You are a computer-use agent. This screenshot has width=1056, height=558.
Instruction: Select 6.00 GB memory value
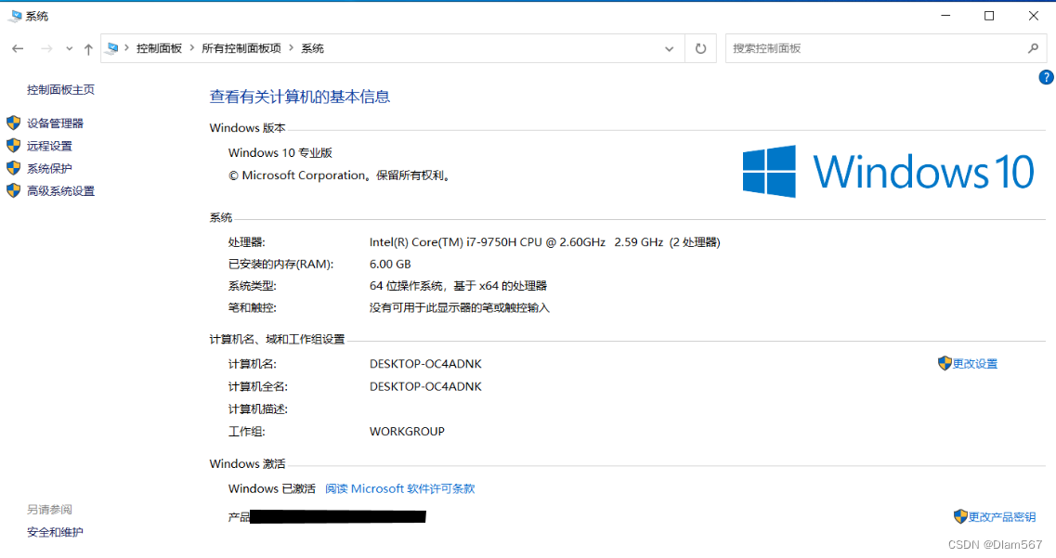(x=390, y=265)
